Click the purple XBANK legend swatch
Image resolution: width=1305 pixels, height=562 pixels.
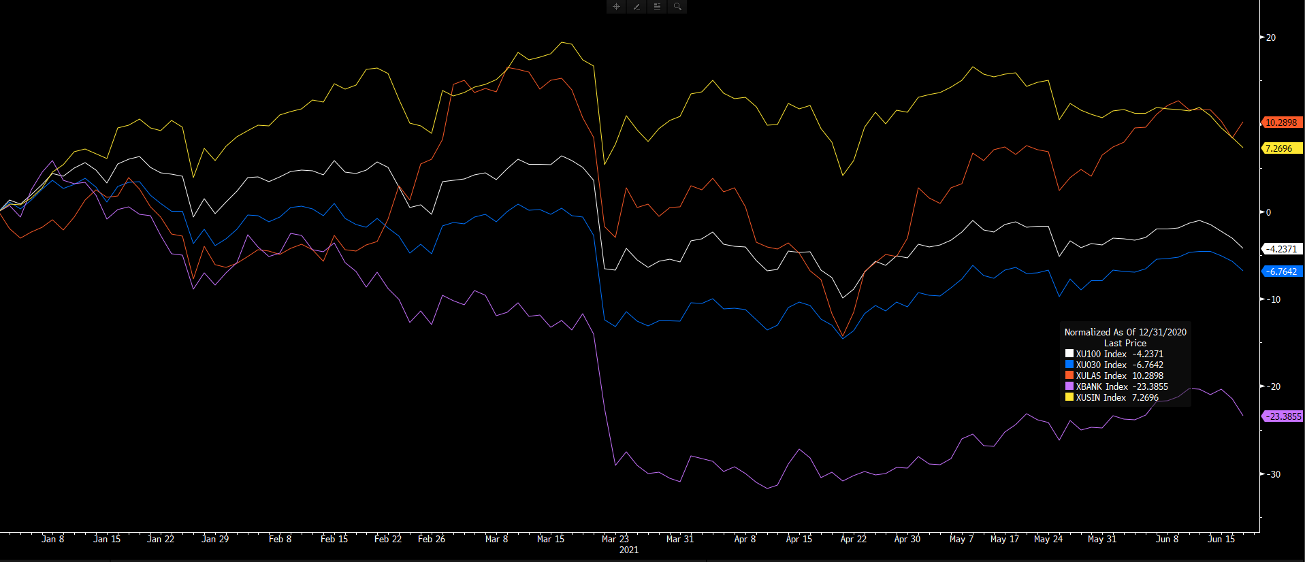(1069, 386)
